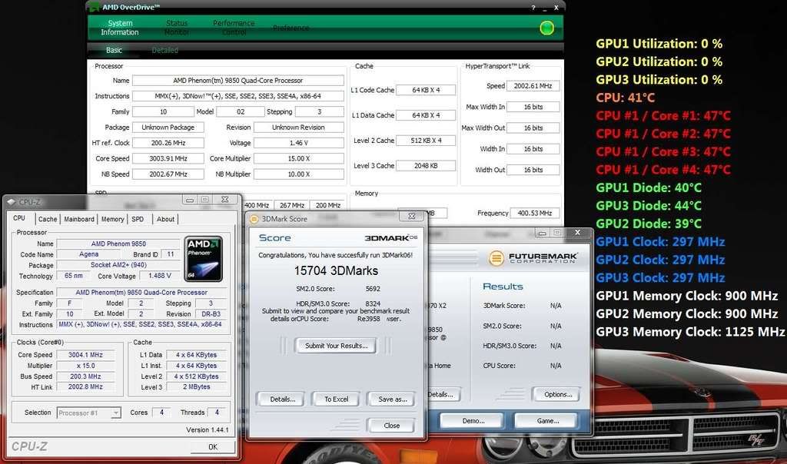Open the Mainboard tab in CPU-Z

point(79,219)
